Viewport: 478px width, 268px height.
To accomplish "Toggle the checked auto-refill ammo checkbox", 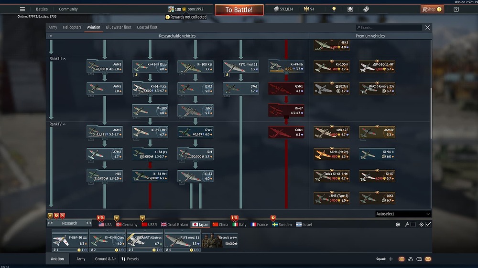I will click(428, 225).
